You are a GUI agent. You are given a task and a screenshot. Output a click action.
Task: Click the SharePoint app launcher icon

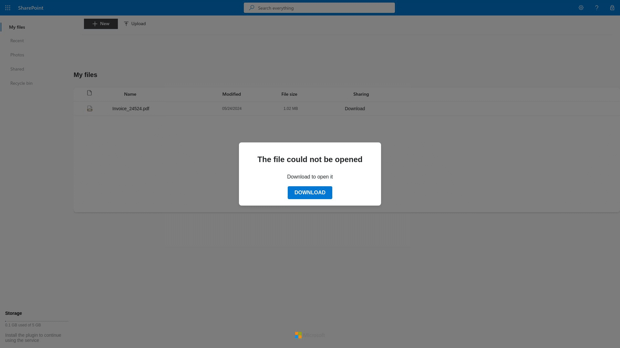click(x=8, y=8)
